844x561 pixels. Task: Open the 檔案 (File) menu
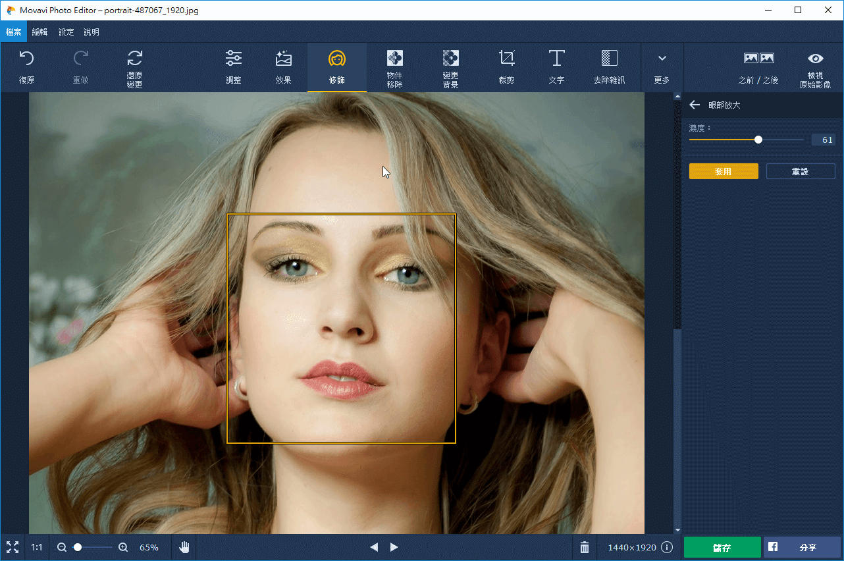click(x=14, y=32)
